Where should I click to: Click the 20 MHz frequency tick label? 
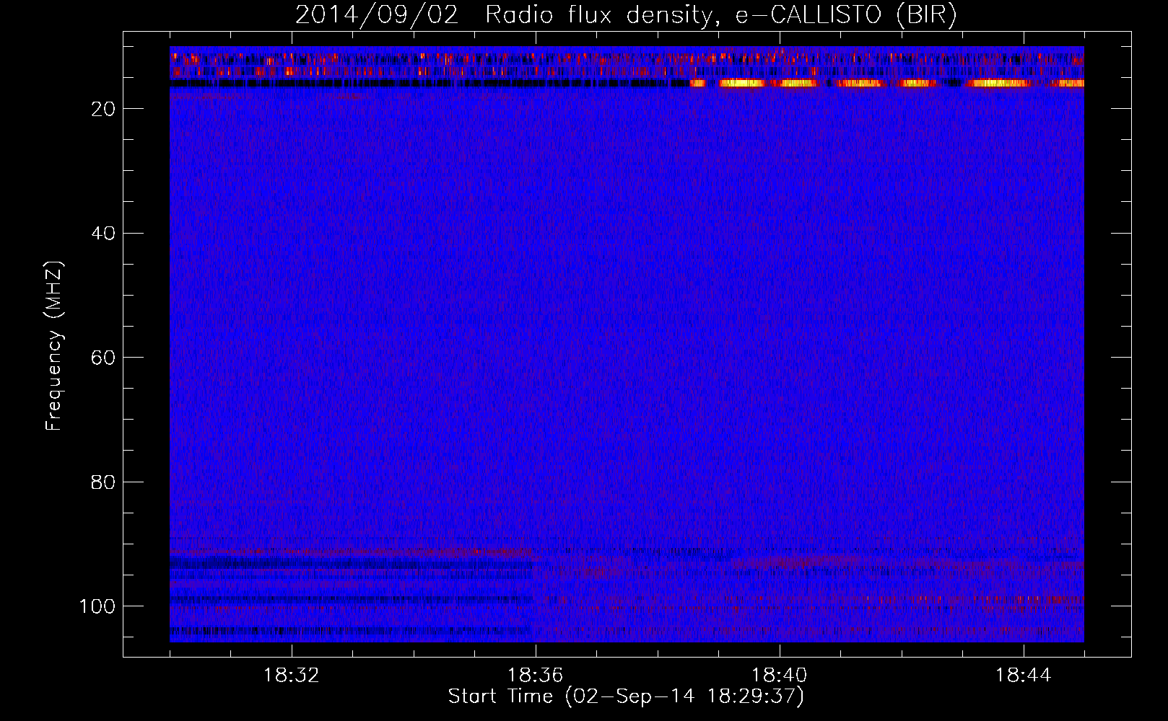point(103,109)
